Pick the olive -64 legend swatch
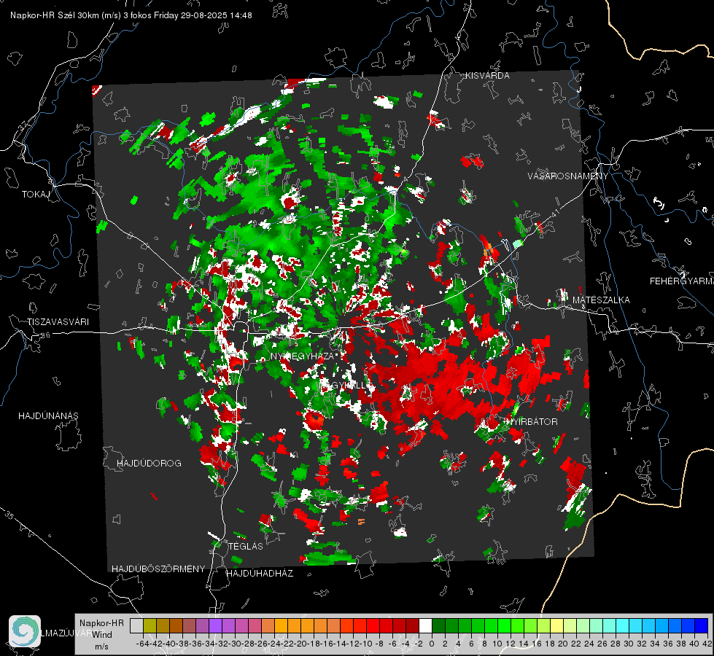The width and height of the screenshot is (714, 656). click(150, 626)
